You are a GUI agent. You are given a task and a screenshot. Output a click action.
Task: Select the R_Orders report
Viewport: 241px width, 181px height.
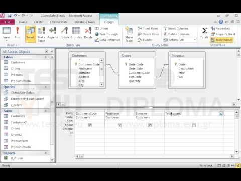pos(17,158)
